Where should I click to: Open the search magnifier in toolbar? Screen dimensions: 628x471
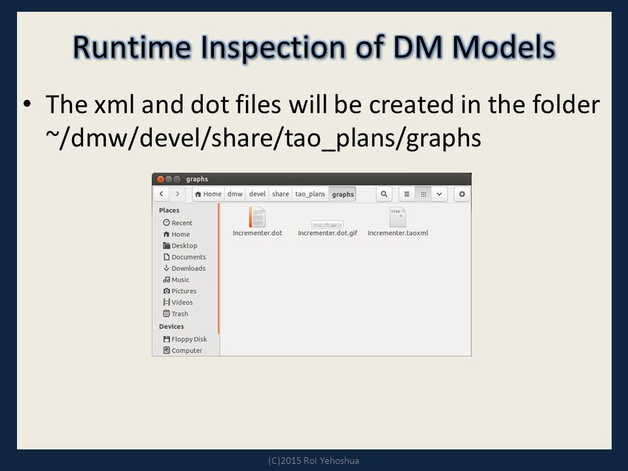[384, 194]
